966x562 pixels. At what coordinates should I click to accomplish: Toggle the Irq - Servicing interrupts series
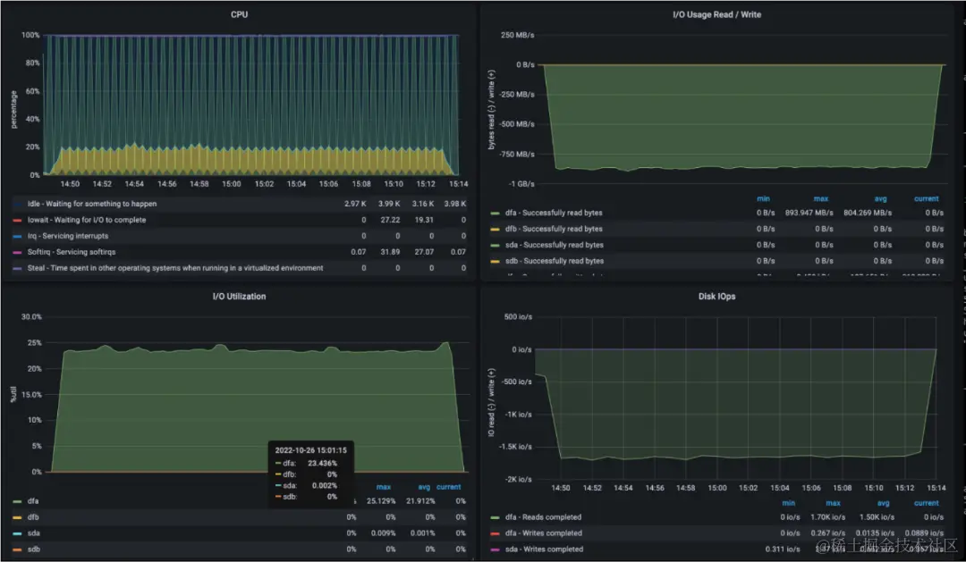tap(68, 236)
